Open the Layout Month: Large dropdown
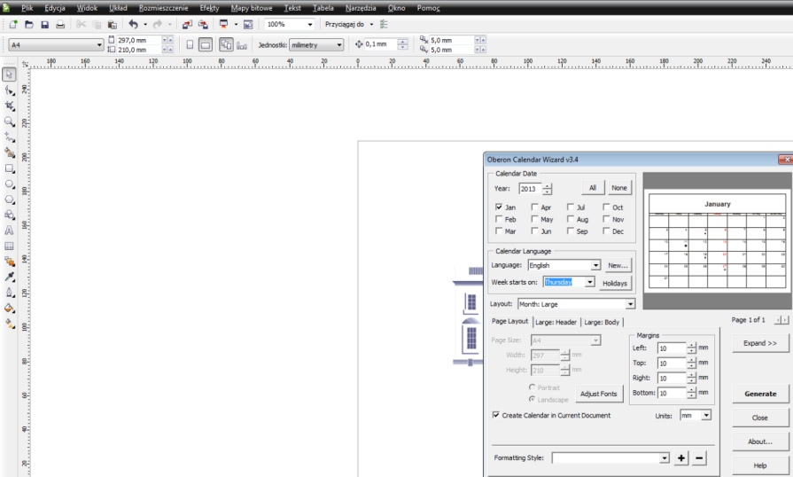Screen dimensions: 793x477 click(628, 303)
